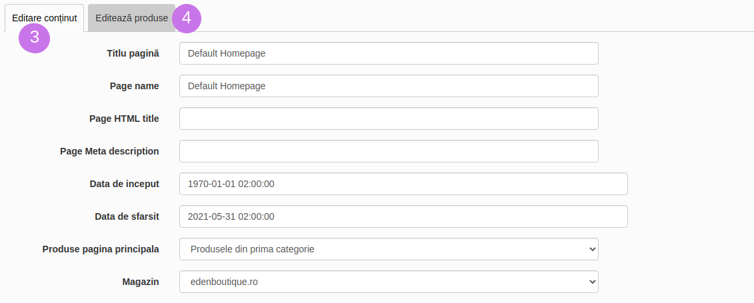Image resolution: width=754 pixels, height=303 pixels.
Task: Click the Produse pagina principala label
Action: [x=101, y=249]
